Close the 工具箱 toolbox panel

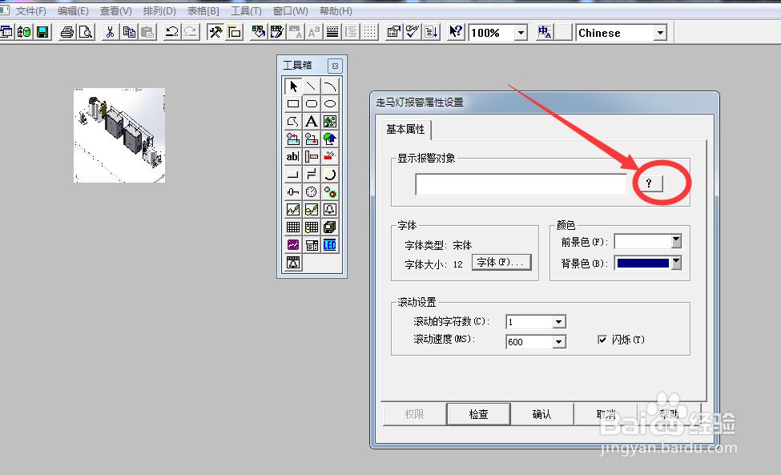point(335,66)
